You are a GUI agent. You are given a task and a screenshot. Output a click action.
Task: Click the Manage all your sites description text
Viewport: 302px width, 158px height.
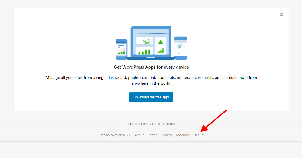(151, 80)
